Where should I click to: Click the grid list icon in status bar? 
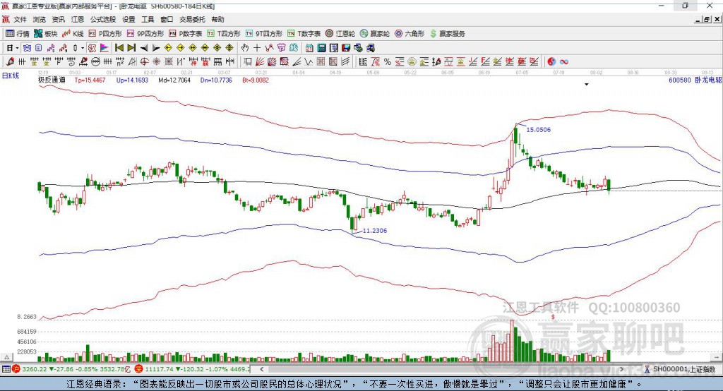pyautogui.click(x=6, y=369)
